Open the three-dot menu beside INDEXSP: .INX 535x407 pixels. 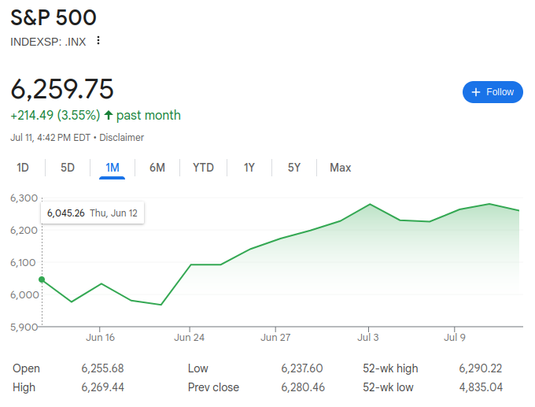(98, 40)
